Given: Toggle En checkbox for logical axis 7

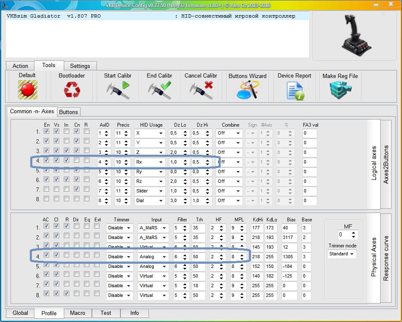Looking at the screenshot, I should coord(46,189).
